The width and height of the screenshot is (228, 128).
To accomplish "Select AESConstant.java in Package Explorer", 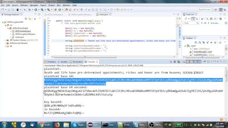I will [x=23, y=31].
